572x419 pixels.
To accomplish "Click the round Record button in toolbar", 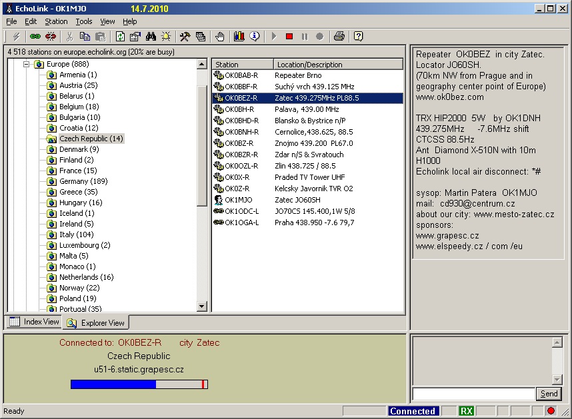I will coord(319,37).
